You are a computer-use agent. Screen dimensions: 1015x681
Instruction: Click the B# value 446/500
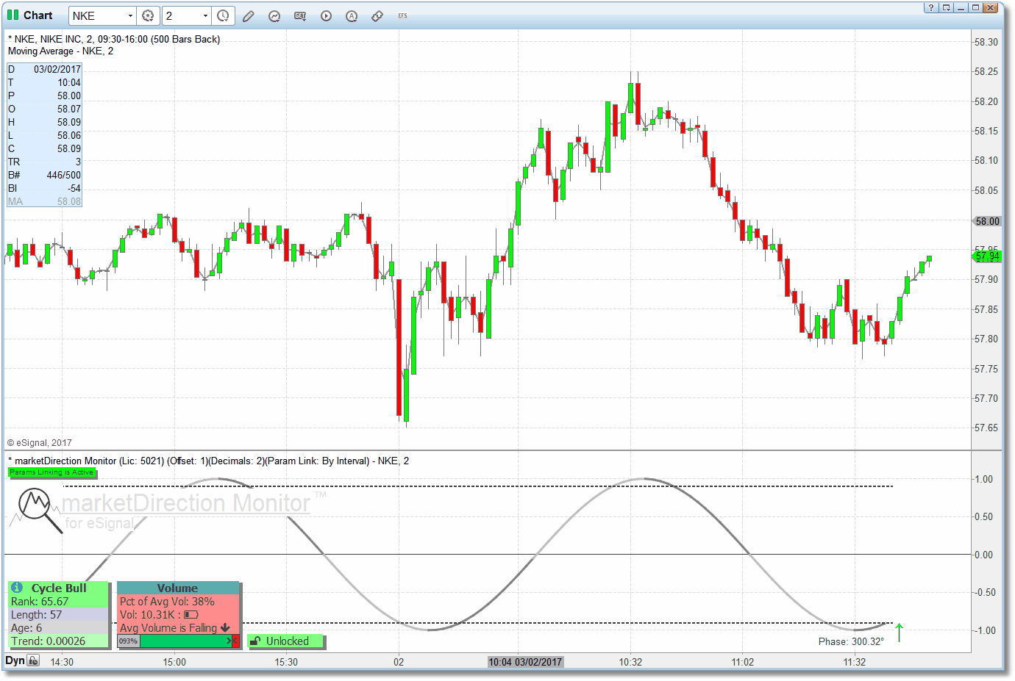click(x=64, y=175)
